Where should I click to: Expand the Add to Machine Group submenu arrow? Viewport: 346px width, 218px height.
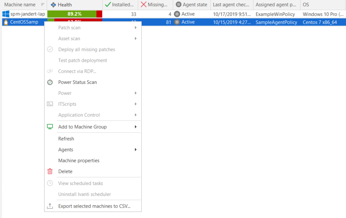[136, 126]
